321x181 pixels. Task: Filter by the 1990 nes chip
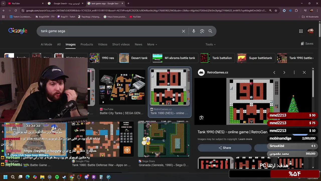pos(103,58)
